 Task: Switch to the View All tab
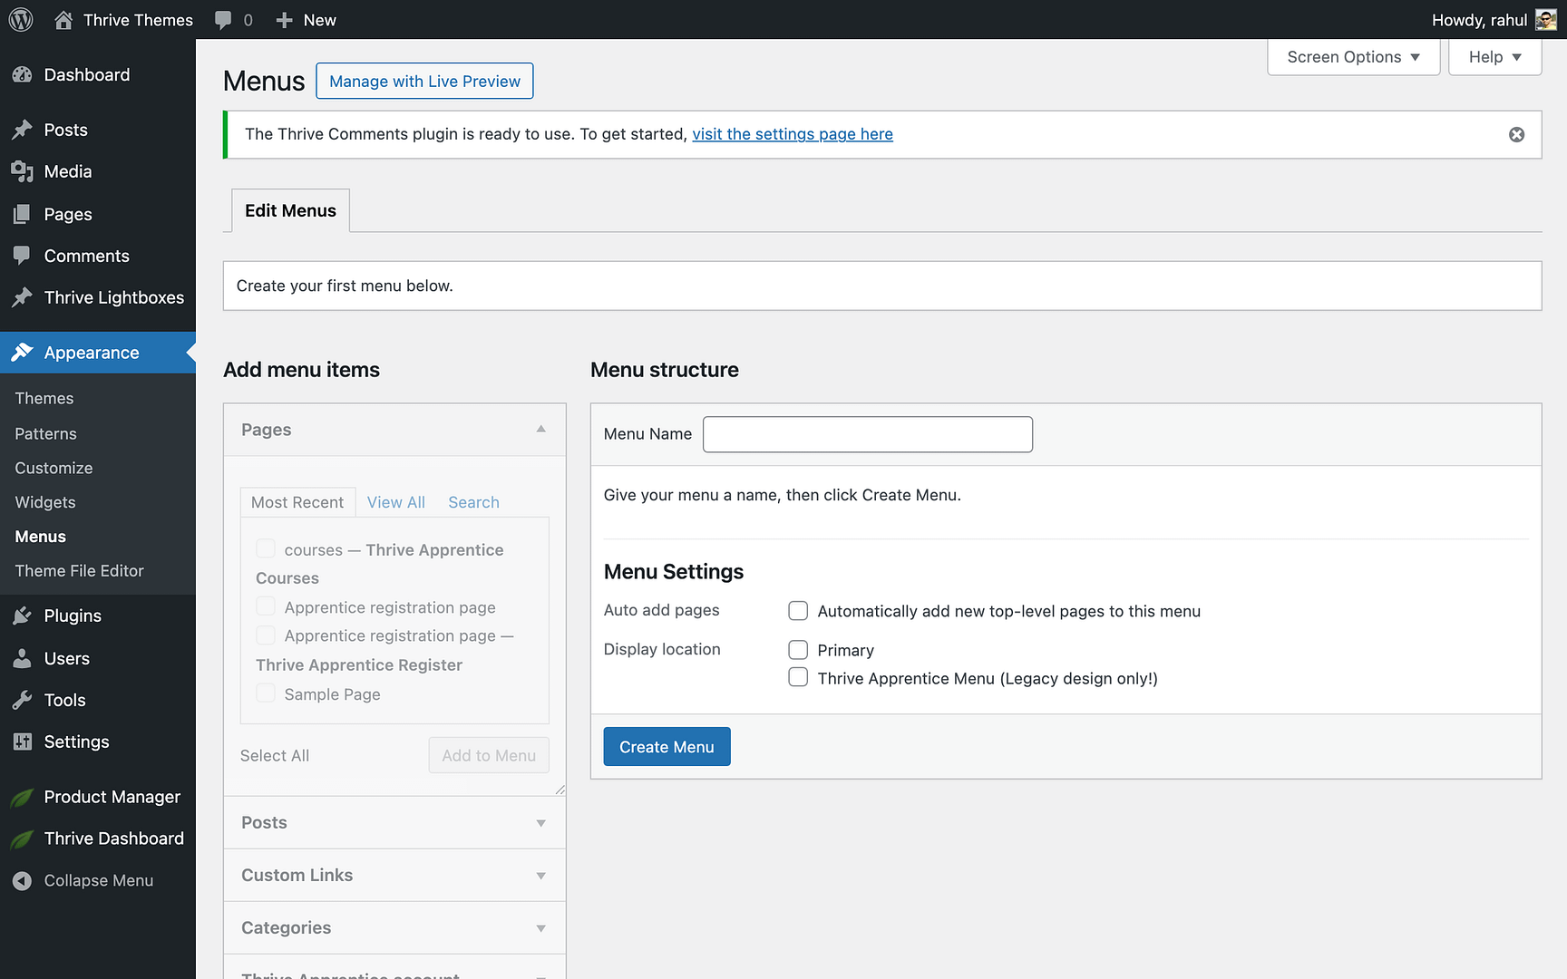point(395,502)
